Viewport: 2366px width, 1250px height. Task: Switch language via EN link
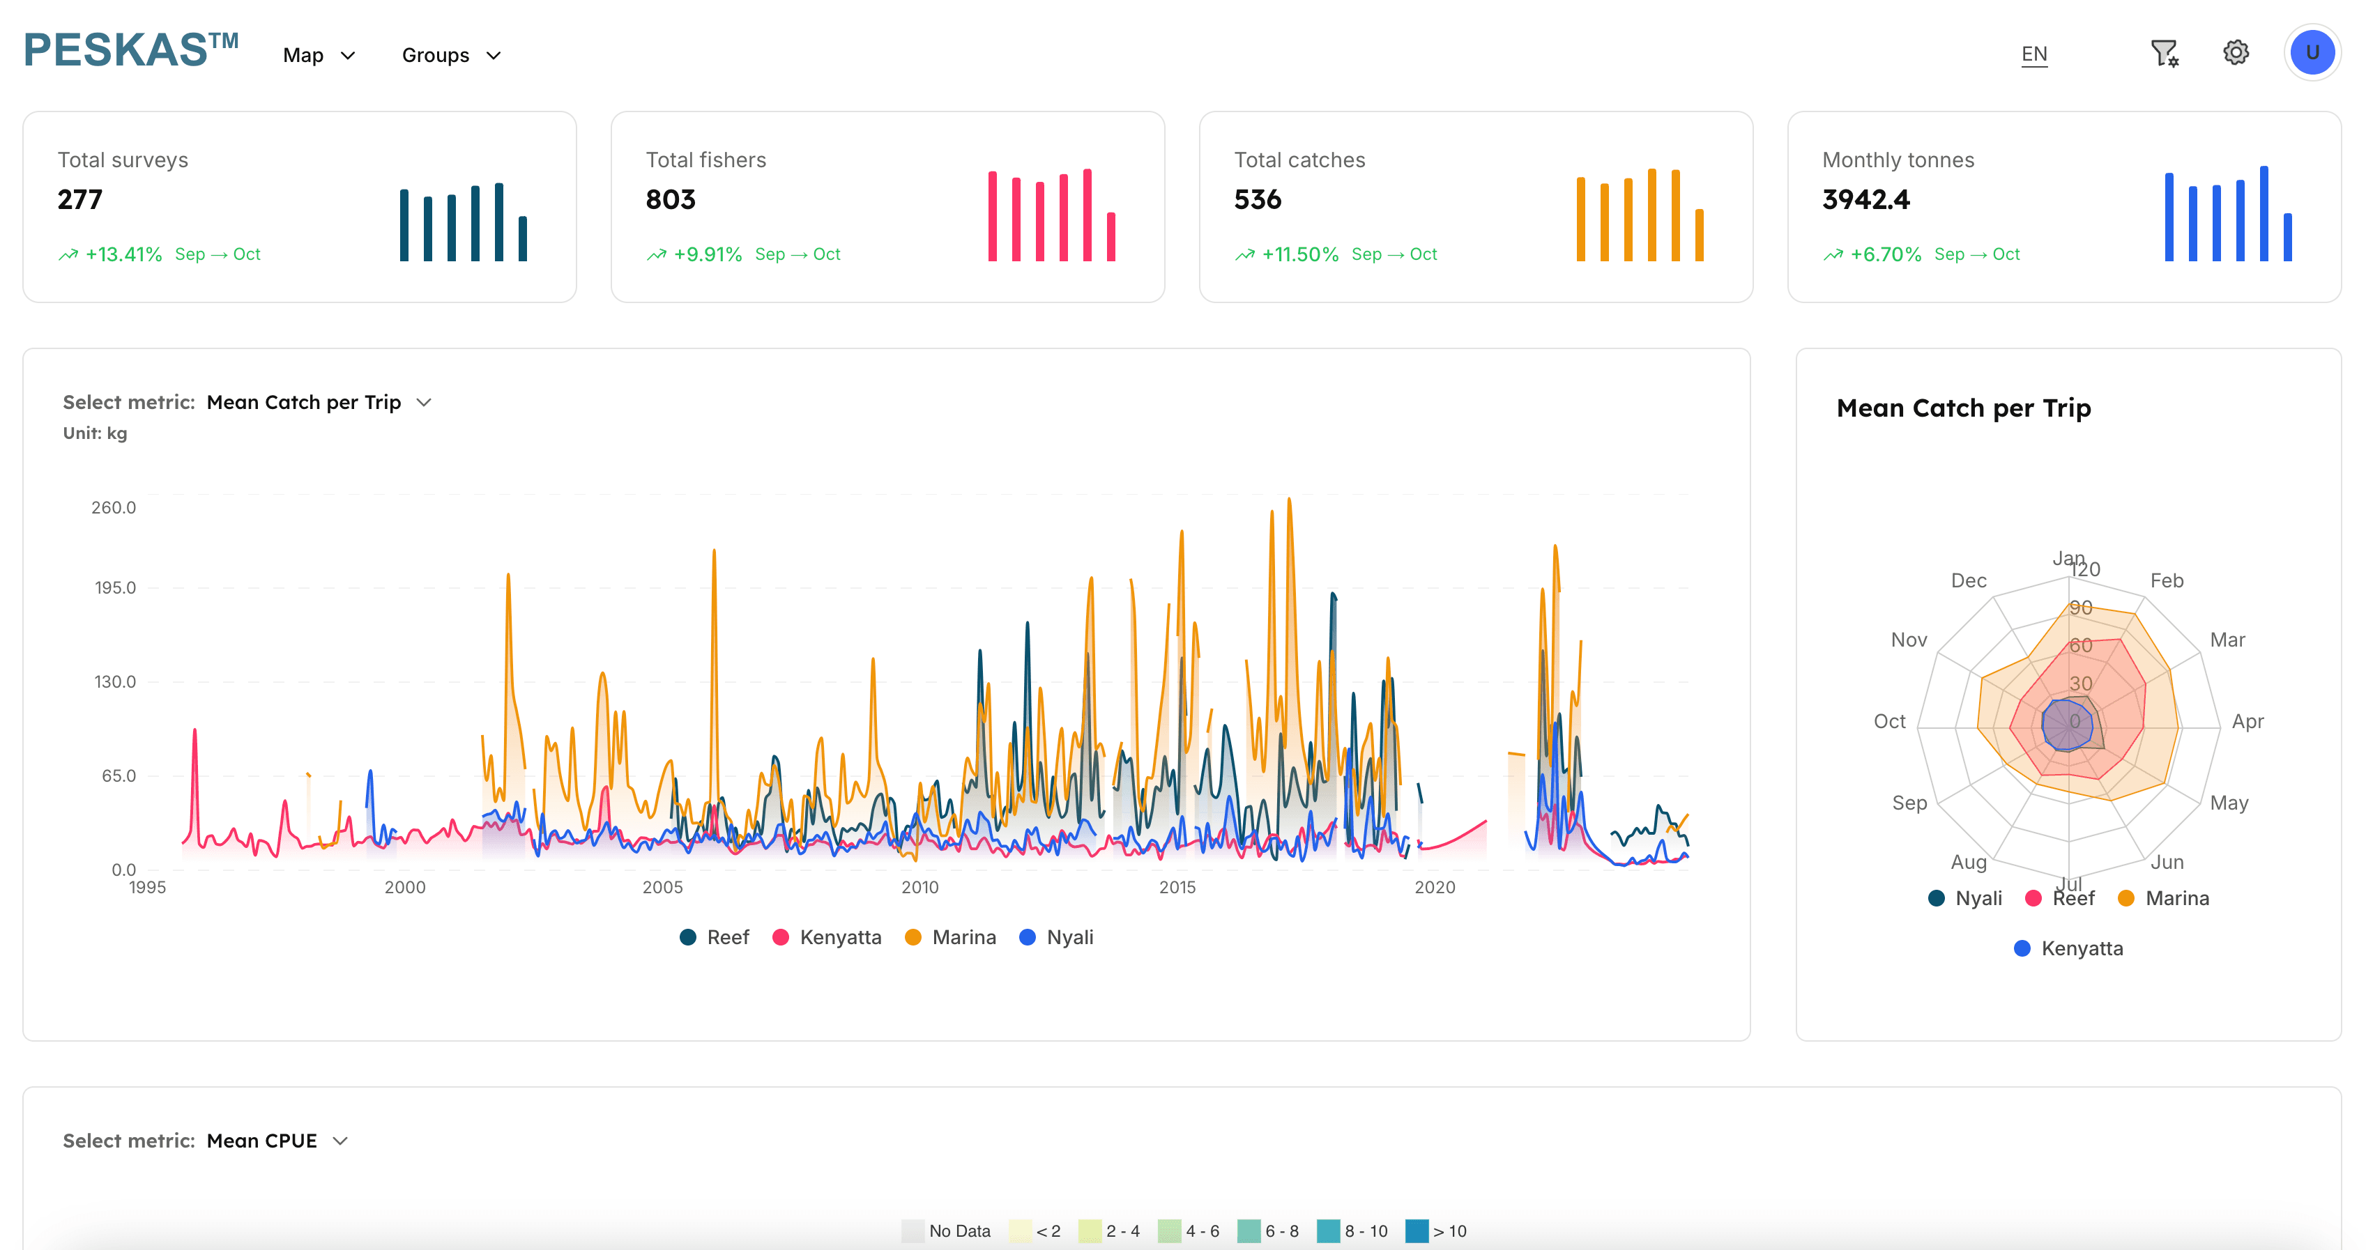point(2033,53)
